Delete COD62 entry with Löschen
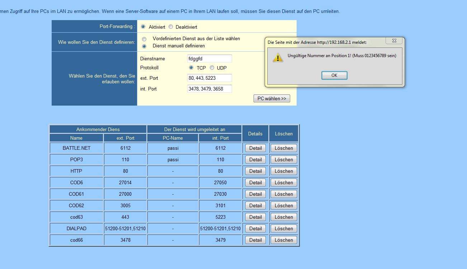Screen dimensions: 467x269 (284, 205)
